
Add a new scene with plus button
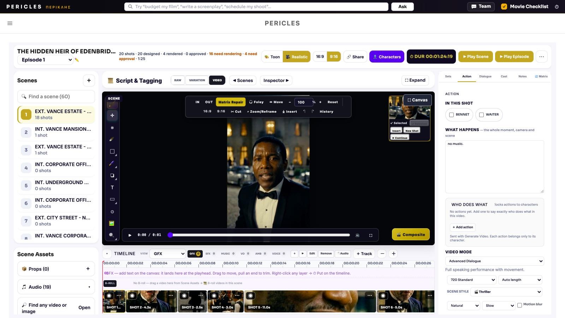tap(89, 81)
